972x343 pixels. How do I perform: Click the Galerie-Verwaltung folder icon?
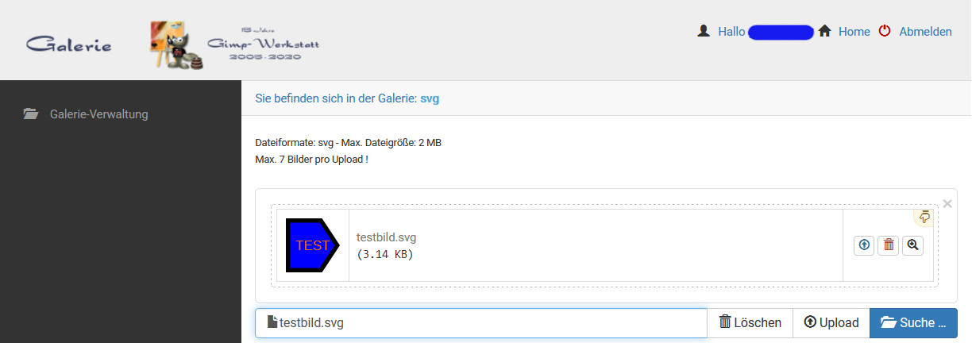(31, 114)
